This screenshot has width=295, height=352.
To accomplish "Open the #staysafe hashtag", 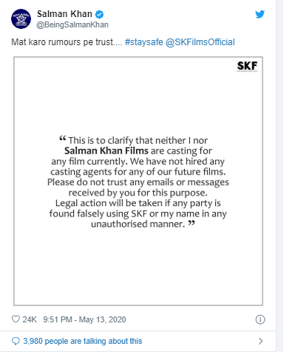I will pos(144,42).
